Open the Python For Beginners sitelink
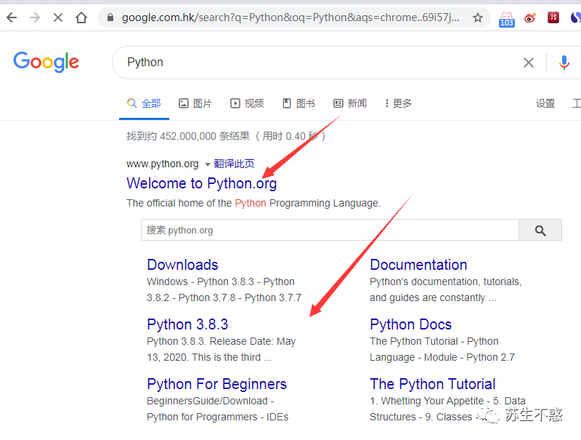Viewport: 581px width, 440px height. [x=216, y=384]
